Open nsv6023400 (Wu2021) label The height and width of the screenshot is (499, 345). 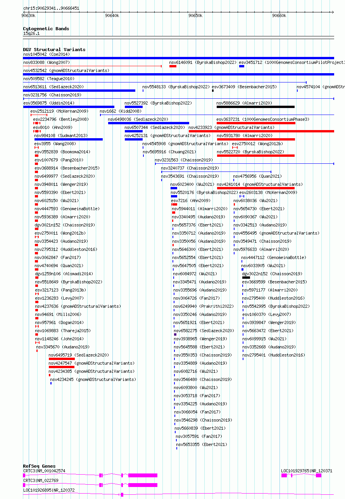(193, 184)
